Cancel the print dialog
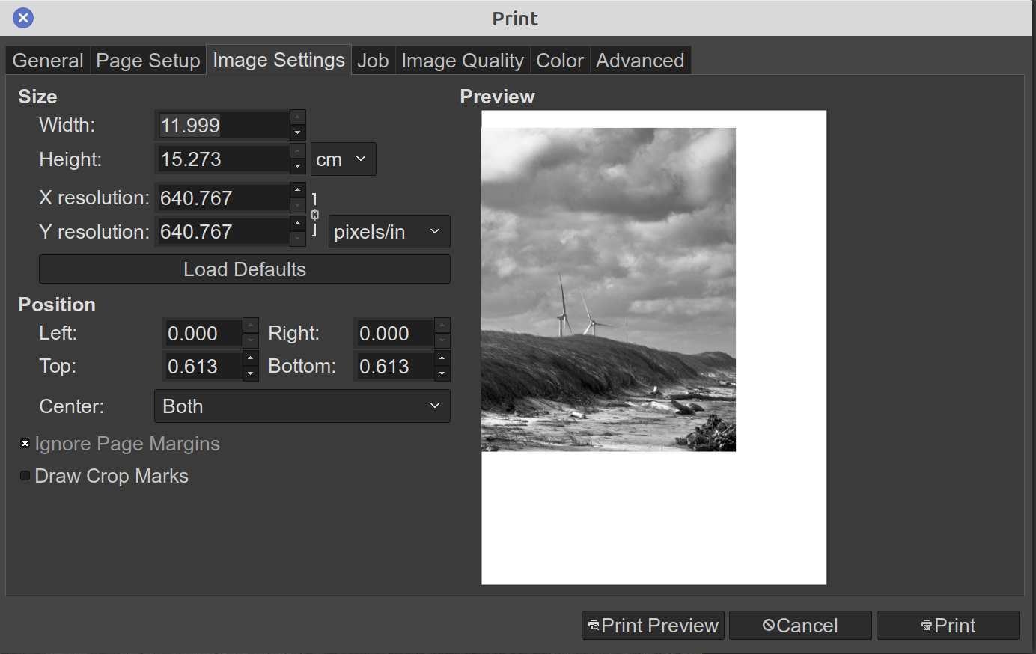Screen dimensions: 1036x654 pyautogui.click(x=800, y=626)
